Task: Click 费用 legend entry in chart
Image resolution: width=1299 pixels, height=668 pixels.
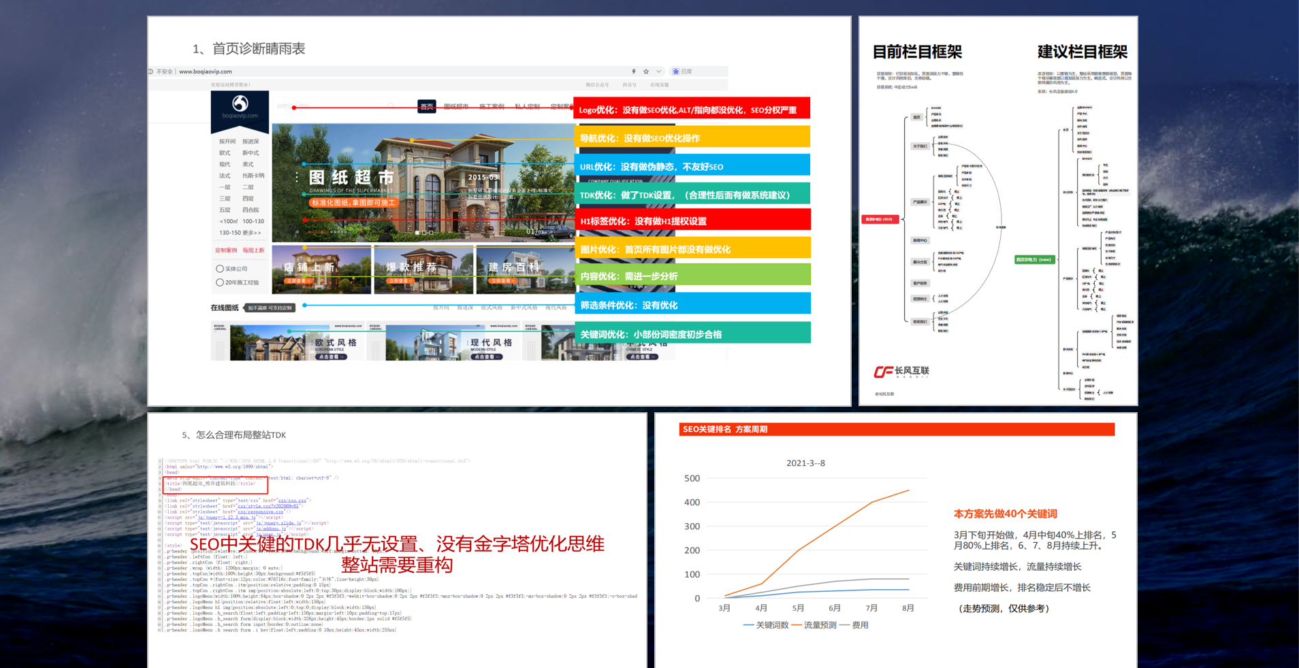Action: click(x=854, y=625)
